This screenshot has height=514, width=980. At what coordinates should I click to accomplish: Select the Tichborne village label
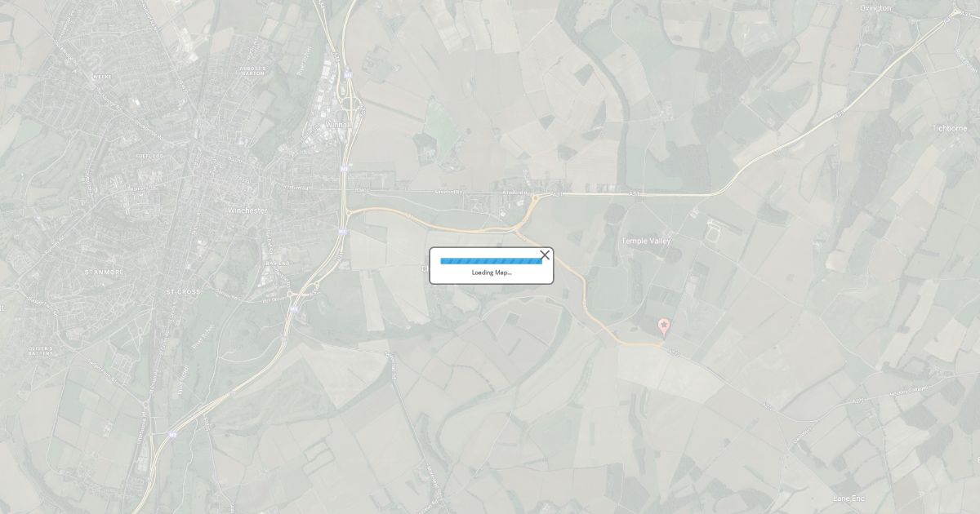coord(950,128)
